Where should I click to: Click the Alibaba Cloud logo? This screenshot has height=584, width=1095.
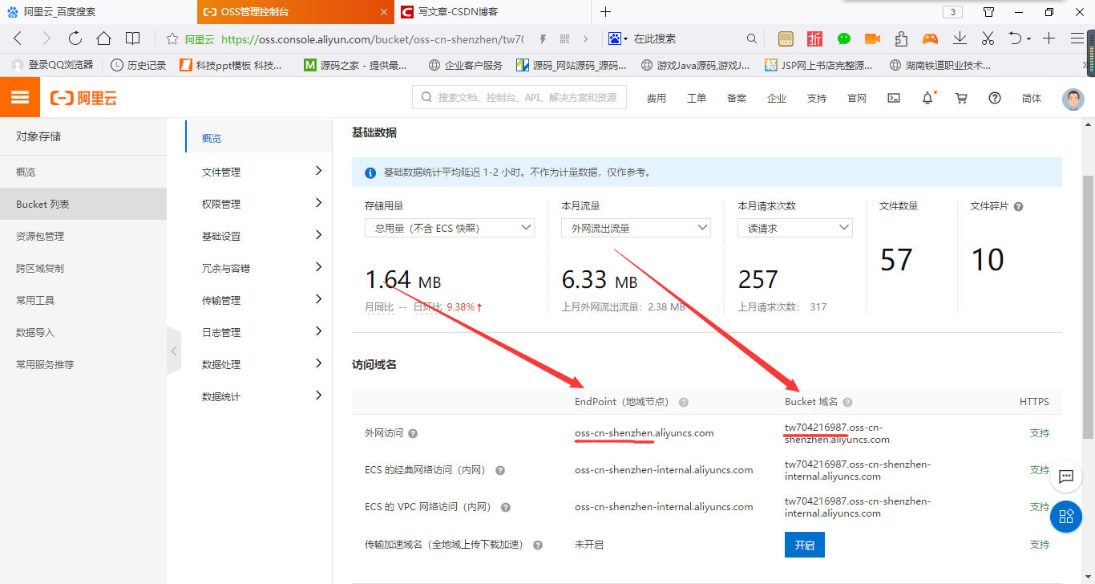(x=83, y=96)
